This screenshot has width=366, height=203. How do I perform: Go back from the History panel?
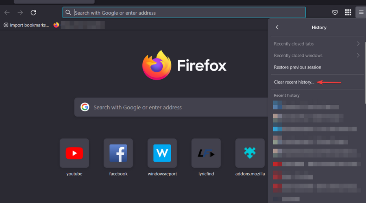tap(277, 27)
